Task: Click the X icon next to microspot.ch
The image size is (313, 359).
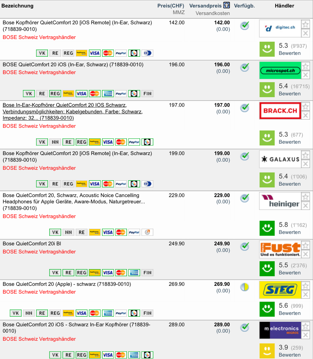Action: pos(305,75)
